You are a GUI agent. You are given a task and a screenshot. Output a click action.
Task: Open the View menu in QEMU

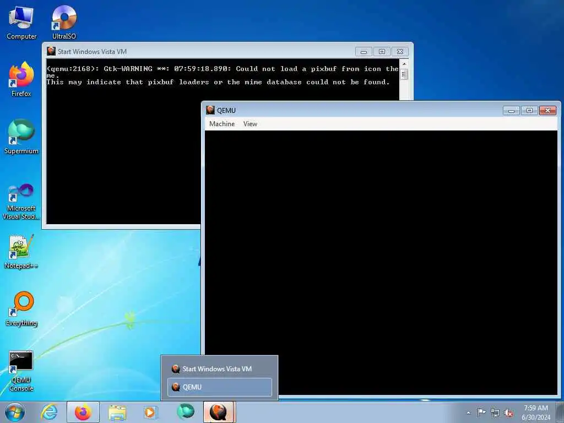pyautogui.click(x=250, y=124)
